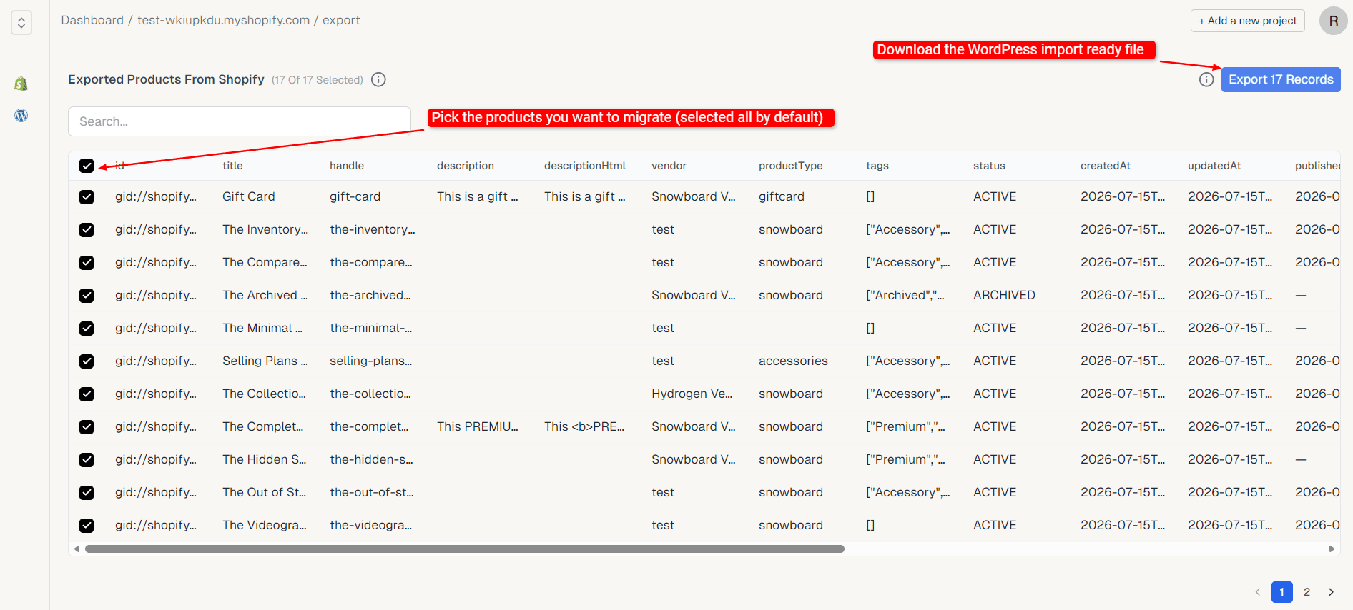Screen dimensions: 1353x610
Task: Uncheck the The Collection row checkbox
Action: coord(87,394)
